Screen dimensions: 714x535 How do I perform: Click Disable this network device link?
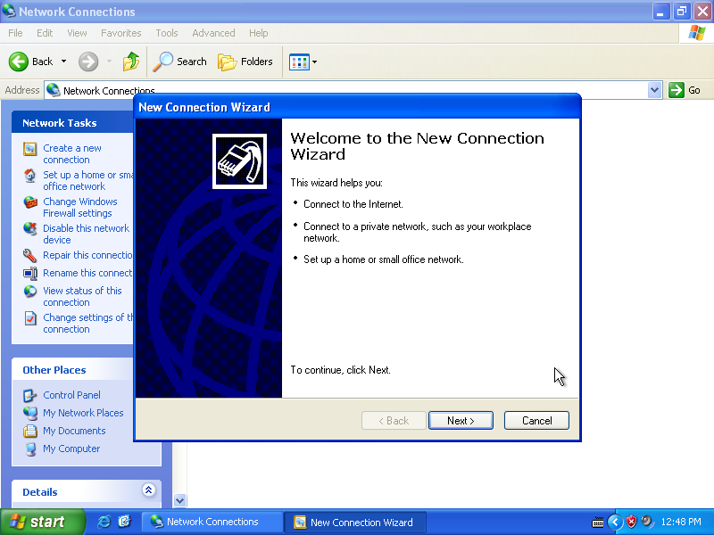pos(86,234)
